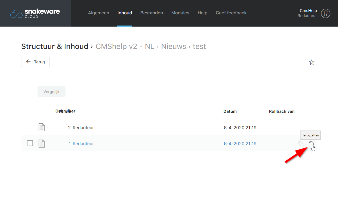Image resolution: width=338 pixels, height=222 pixels.
Task: Go back with the Terug button
Action: click(x=35, y=62)
